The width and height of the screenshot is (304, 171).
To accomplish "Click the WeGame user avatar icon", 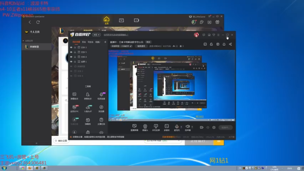I will 193,22.
